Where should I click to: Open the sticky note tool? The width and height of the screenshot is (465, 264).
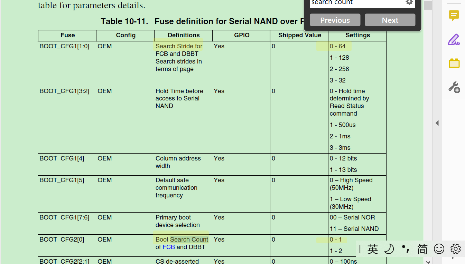pos(454,63)
